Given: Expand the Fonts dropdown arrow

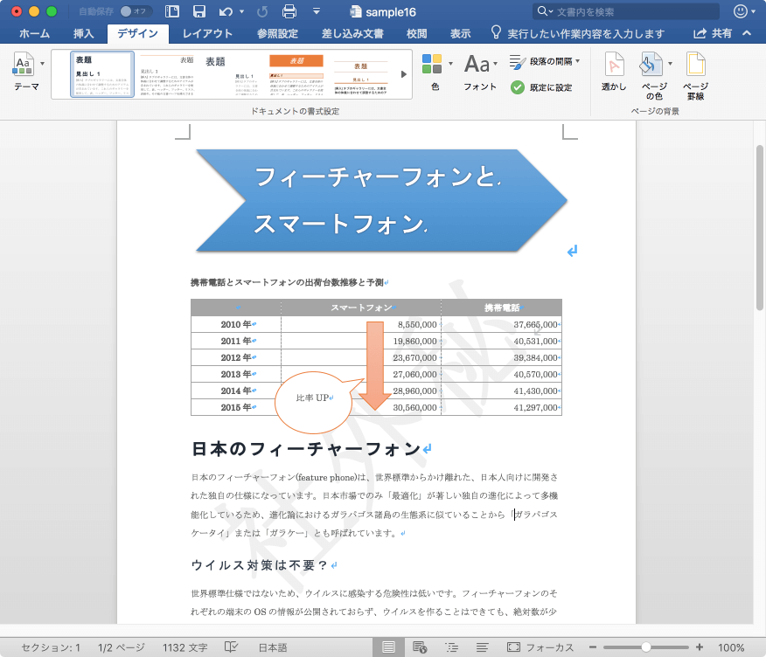Looking at the screenshot, I should tap(495, 64).
